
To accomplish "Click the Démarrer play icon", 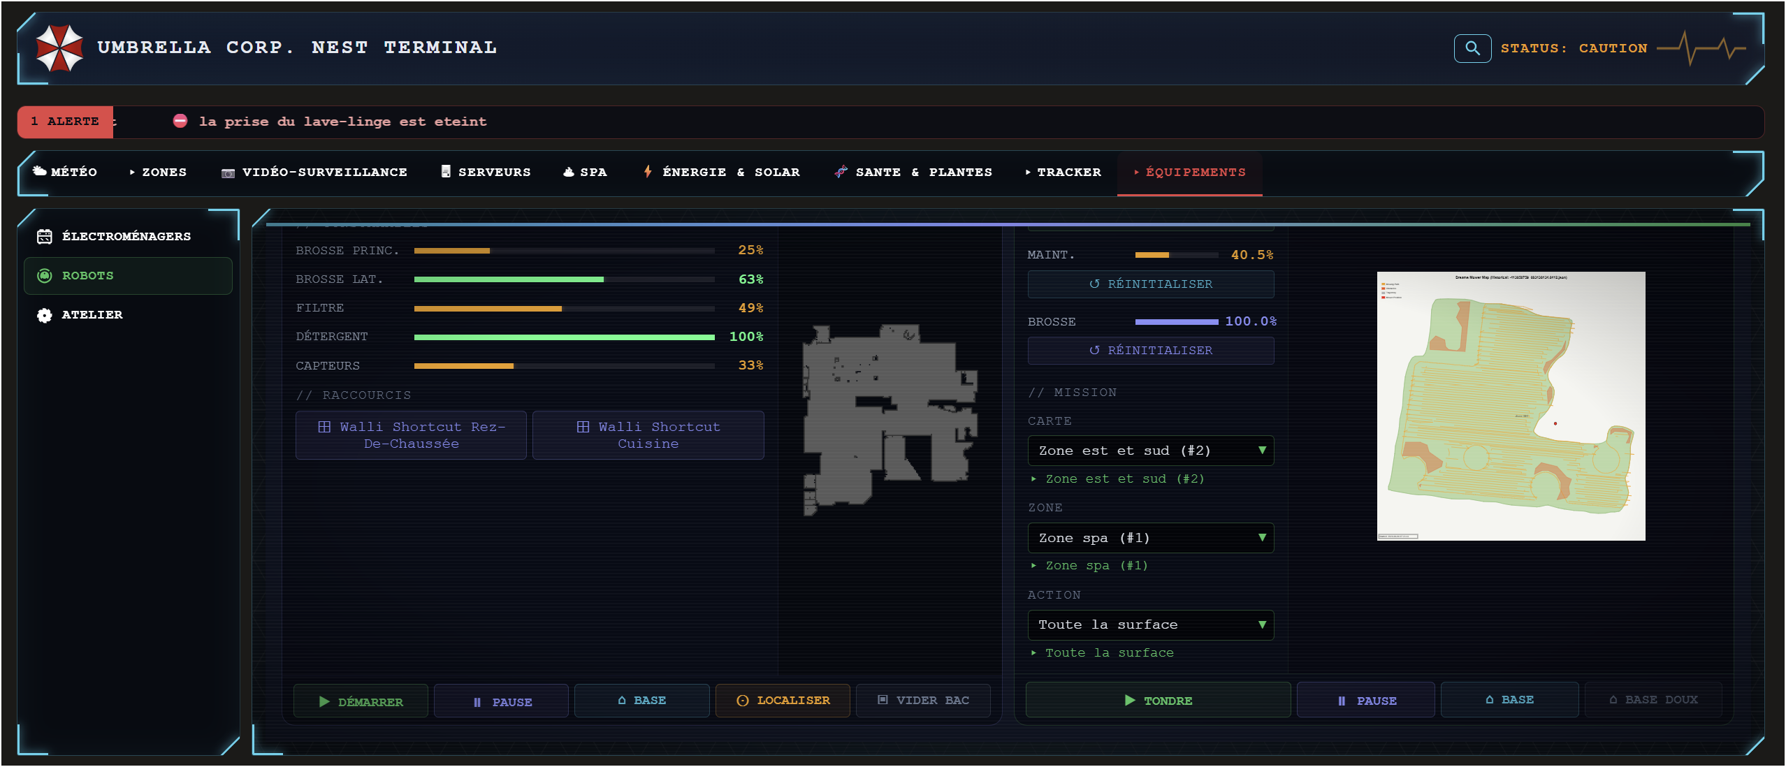I will [x=324, y=701].
